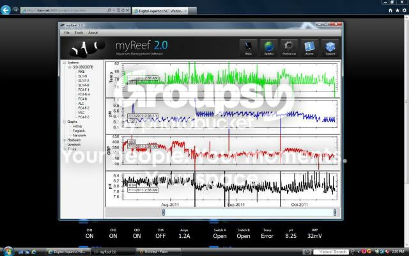This screenshot has width=409, height=256.
Task: Select the RKE tree item
Action: tap(81, 72)
